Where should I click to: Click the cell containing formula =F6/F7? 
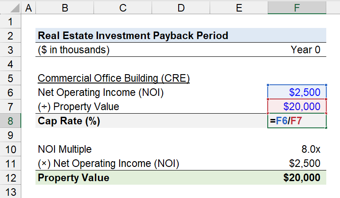297,121
